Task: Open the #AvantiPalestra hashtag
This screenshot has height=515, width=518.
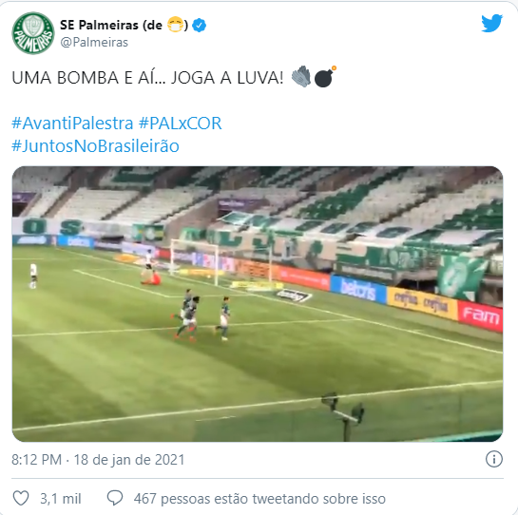Action: pos(72,124)
